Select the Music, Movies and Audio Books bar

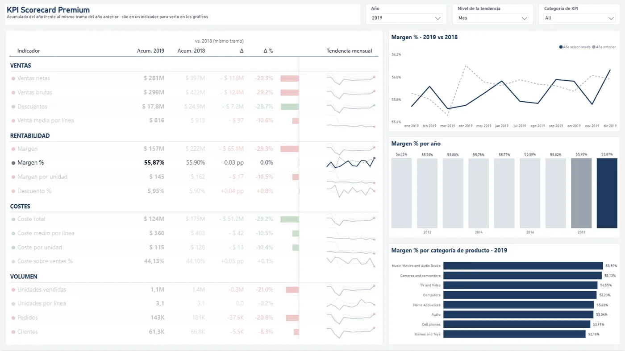(523, 266)
